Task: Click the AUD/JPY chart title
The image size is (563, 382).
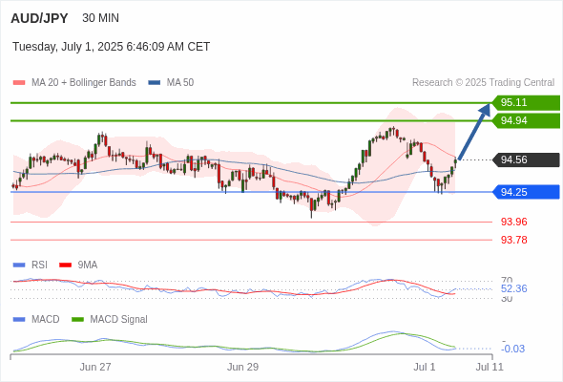Action: (x=39, y=18)
